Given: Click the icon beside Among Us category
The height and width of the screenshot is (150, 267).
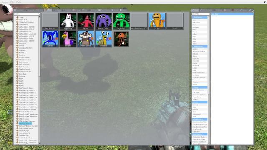Looking at the screenshot, I should (18, 43).
